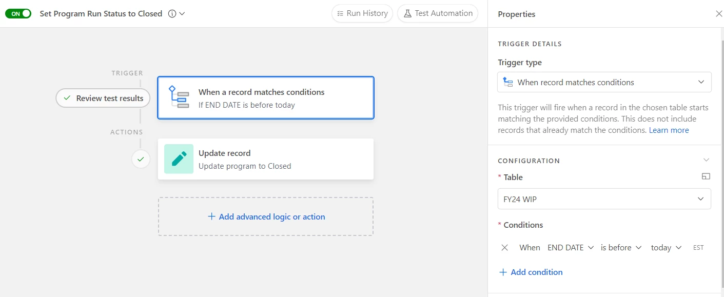
Task: Change the END DATE field dropdown
Action: pos(570,247)
